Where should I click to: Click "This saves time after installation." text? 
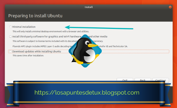click(x=28, y=55)
